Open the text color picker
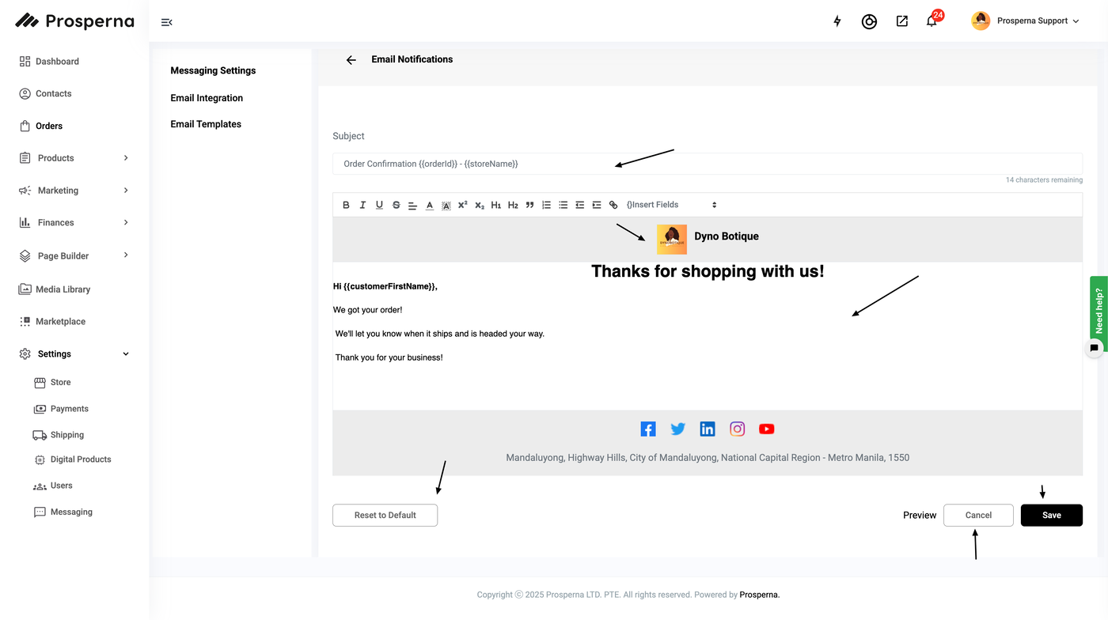Image resolution: width=1108 pixels, height=620 pixels. [x=430, y=205]
